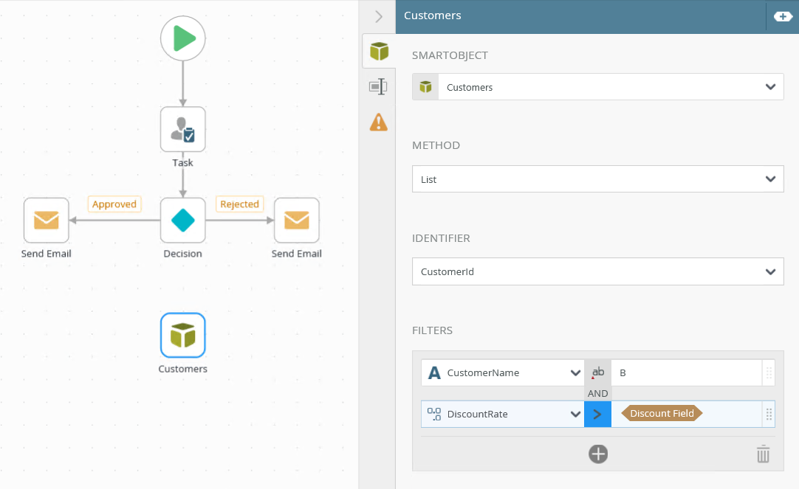Select the Decision diamond node
Image resolution: width=799 pixels, height=489 pixels.
(182, 220)
